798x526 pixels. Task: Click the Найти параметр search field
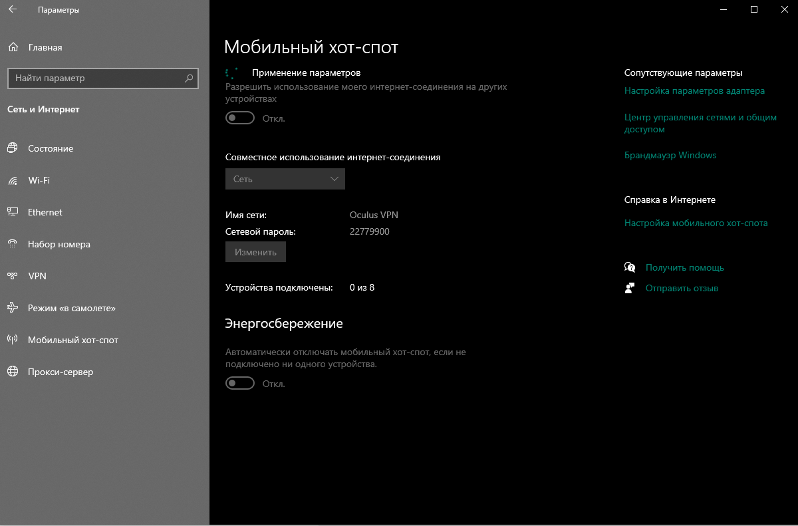pyautogui.click(x=103, y=78)
